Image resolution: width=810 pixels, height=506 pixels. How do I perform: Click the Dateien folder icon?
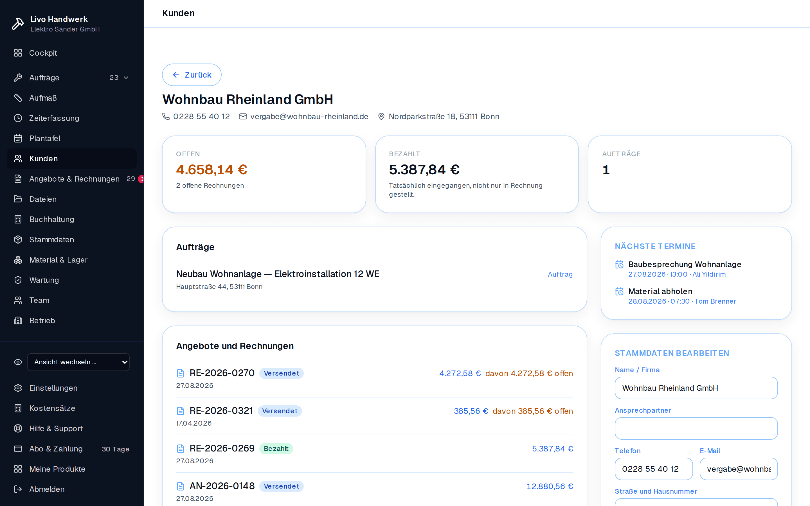18,199
